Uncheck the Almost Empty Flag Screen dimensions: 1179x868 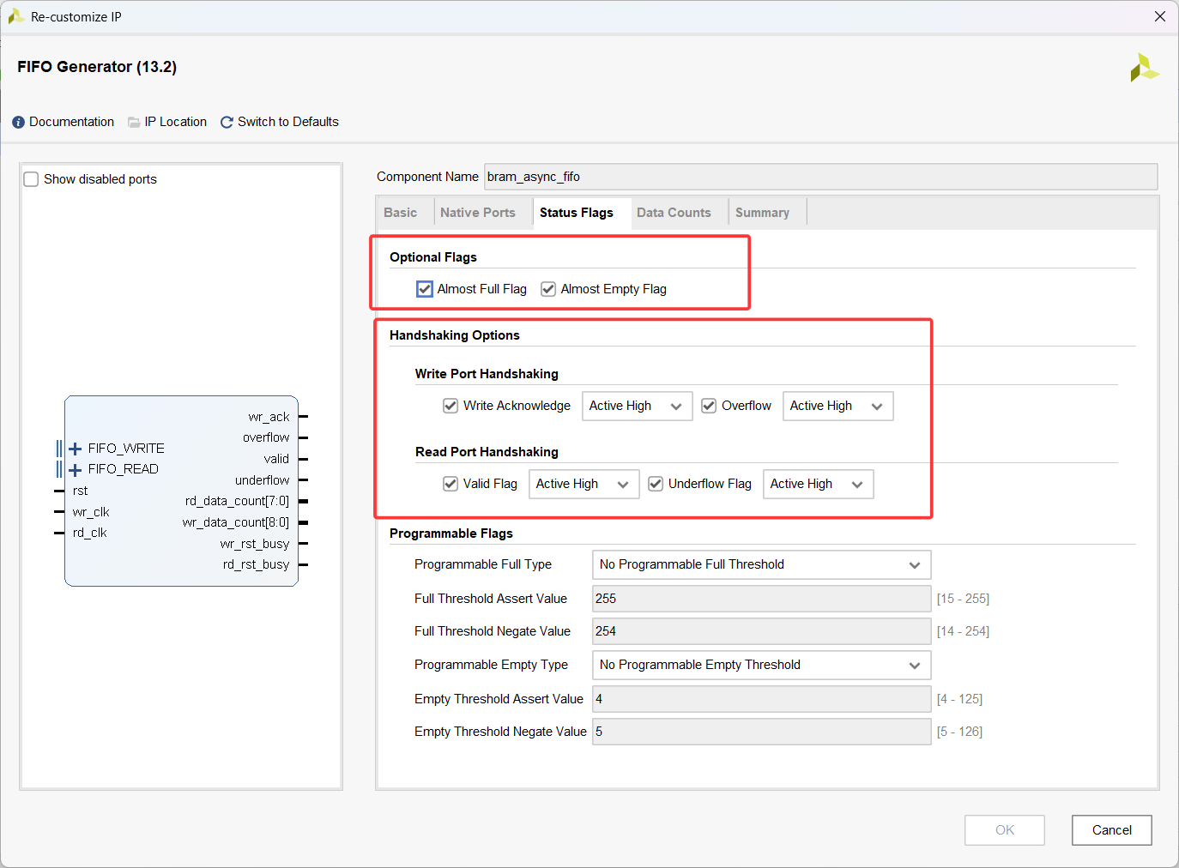548,289
